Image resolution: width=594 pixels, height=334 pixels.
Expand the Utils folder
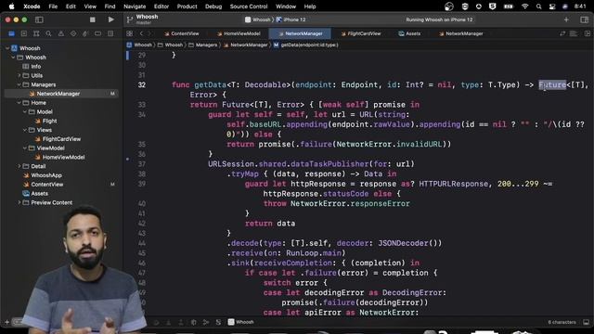pyautogui.click(x=19, y=75)
